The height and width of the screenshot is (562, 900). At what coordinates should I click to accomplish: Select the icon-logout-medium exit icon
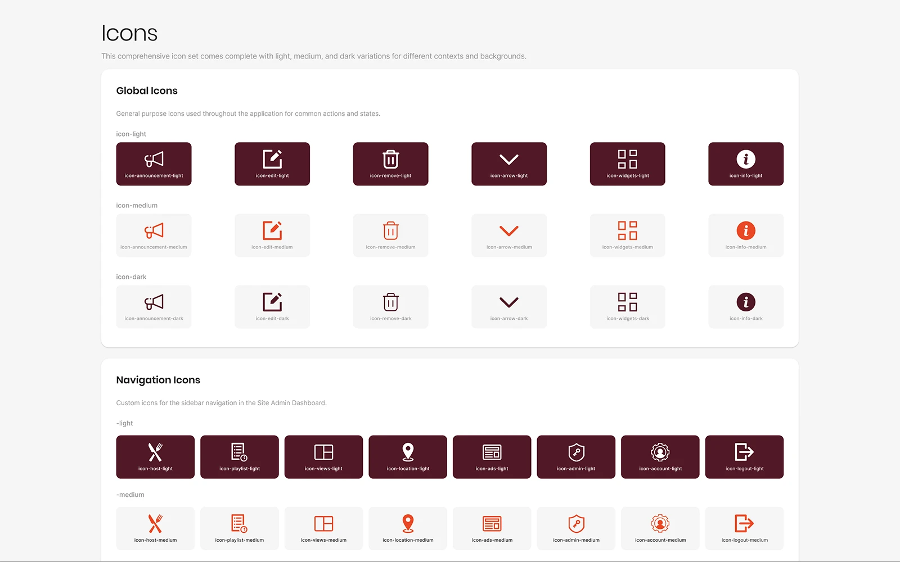point(744,523)
